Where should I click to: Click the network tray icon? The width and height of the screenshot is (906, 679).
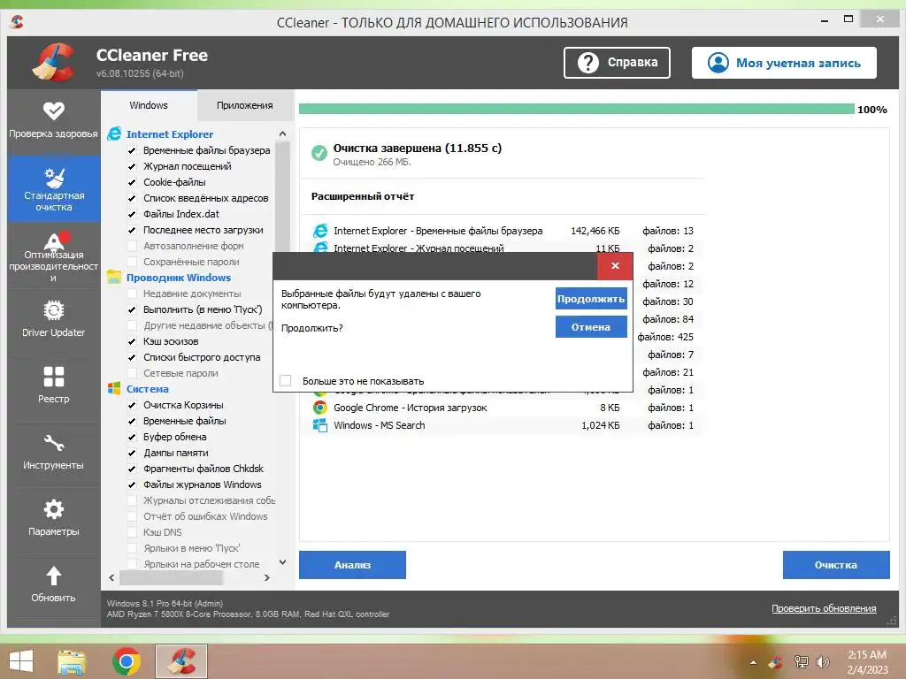[x=801, y=662]
